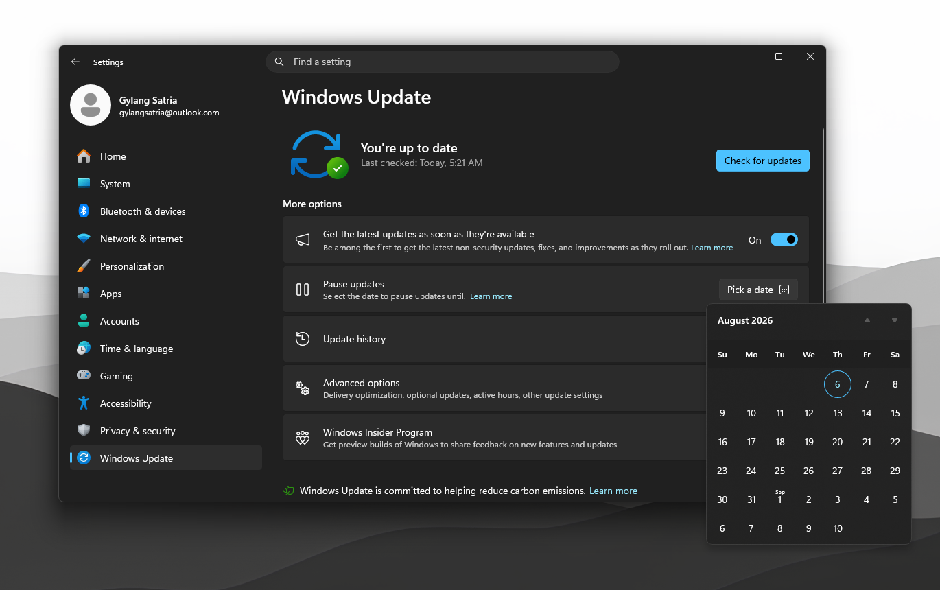Viewport: 940px width, 590px height.
Task: Open the System settings page
Action: point(166,184)
